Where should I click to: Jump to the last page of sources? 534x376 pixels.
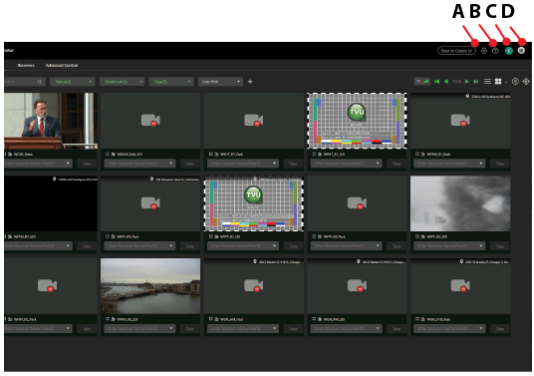[476, 82]
